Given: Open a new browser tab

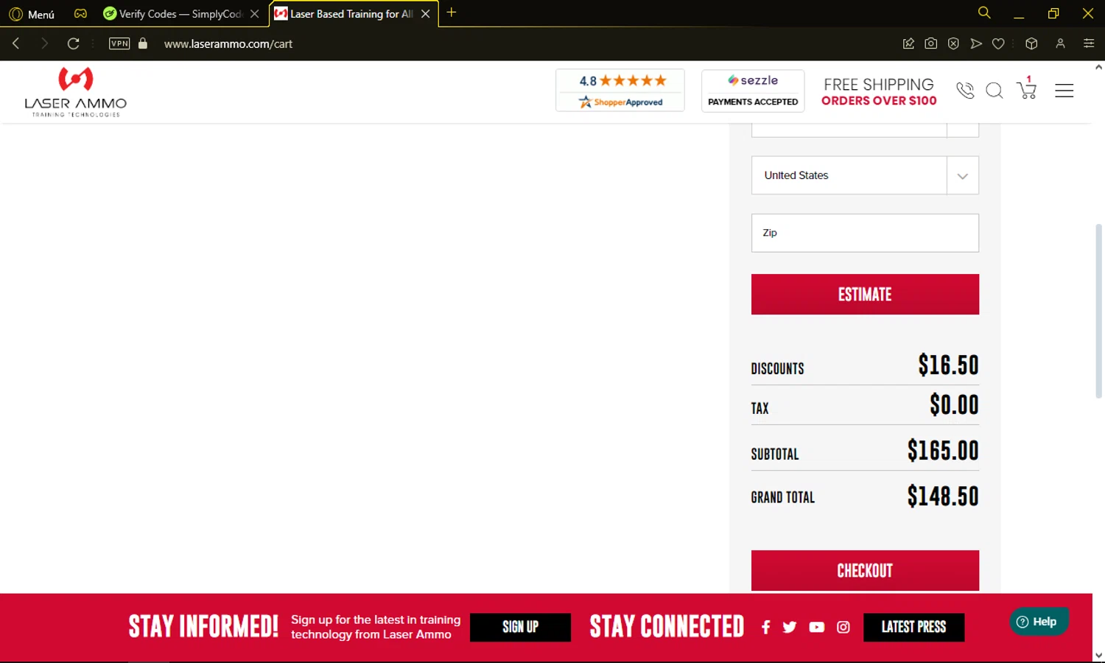Looking at the screenshot, I should pyautogui.click(x=452, y=13).
